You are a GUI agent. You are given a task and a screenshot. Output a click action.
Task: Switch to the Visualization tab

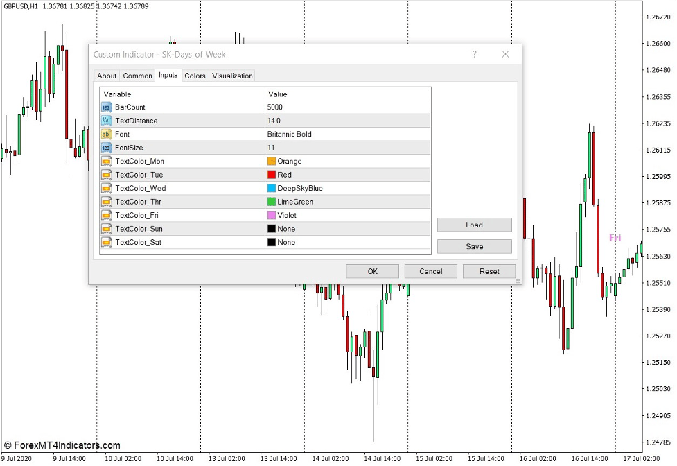pyautogui.click(x=232, y=76)
